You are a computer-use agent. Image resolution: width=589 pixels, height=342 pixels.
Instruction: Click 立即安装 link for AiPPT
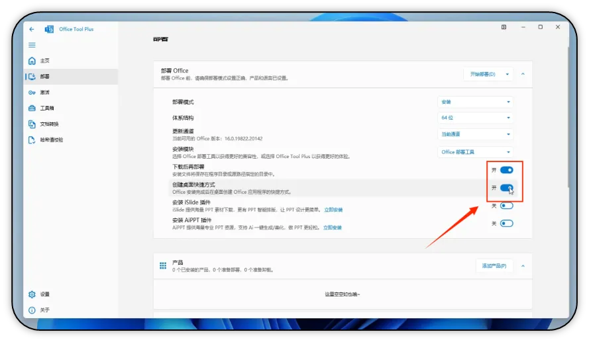333,228
